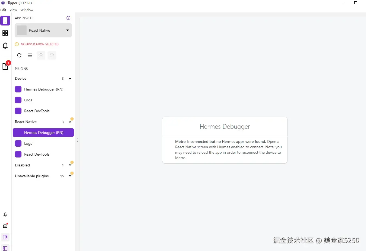The image size is (366, 251).
Task: Open the Edit menu
Action: (3, 10)
